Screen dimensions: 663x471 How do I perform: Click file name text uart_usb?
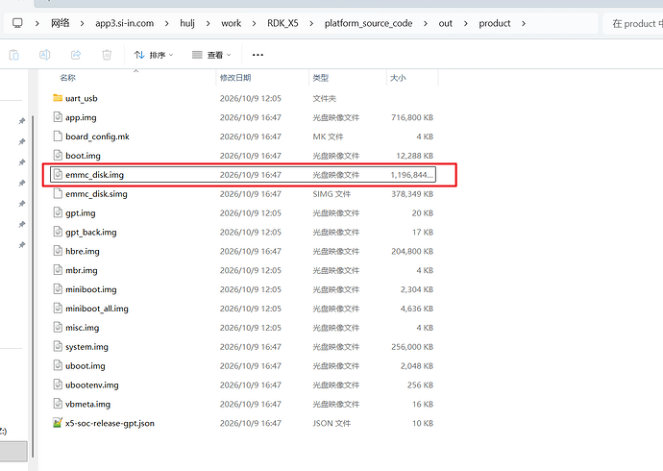81,98
